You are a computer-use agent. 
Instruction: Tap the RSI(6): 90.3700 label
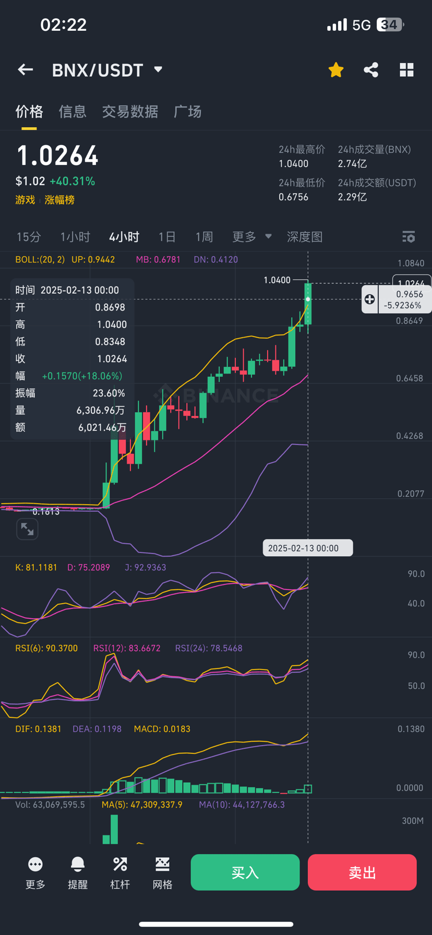pyautogui.click(x=46, y=648)
